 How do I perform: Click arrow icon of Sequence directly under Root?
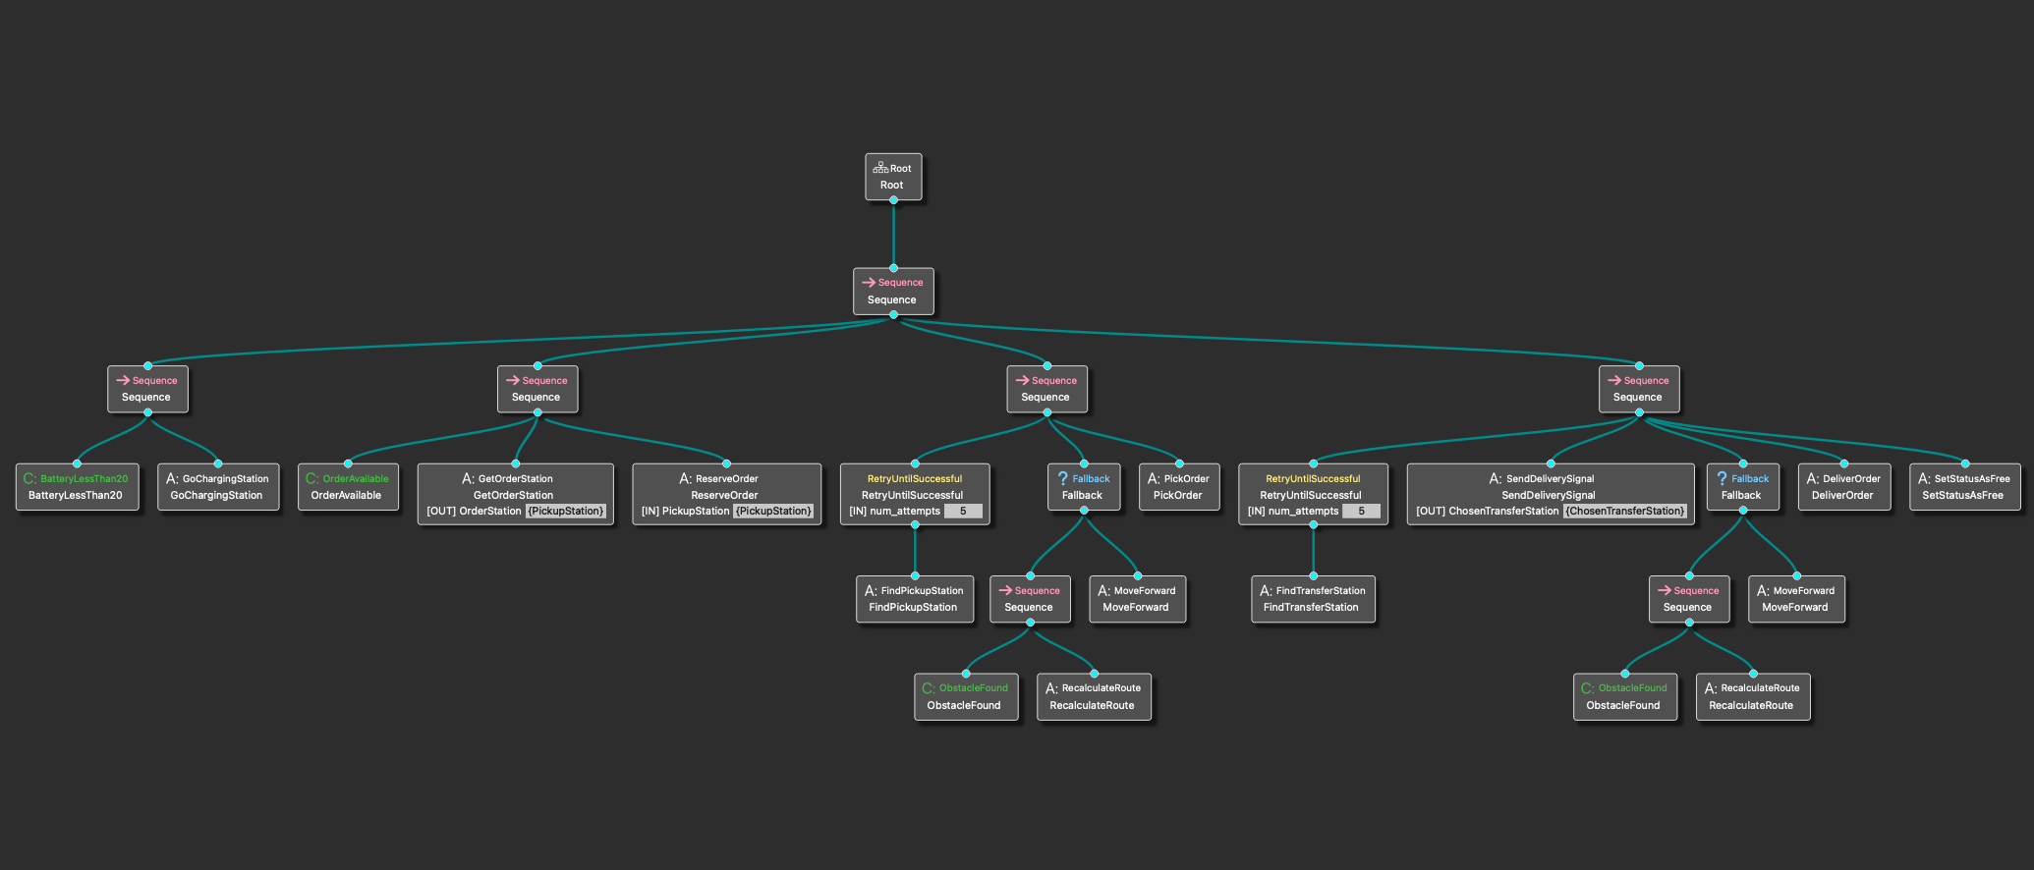869,283
